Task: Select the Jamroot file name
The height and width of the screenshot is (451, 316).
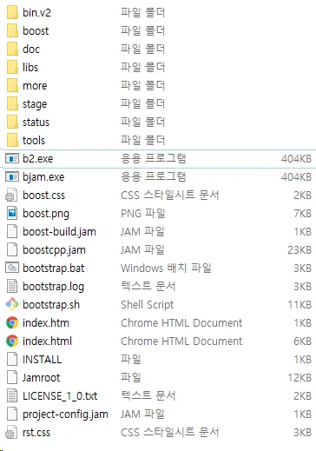Action: click(42, 378)
